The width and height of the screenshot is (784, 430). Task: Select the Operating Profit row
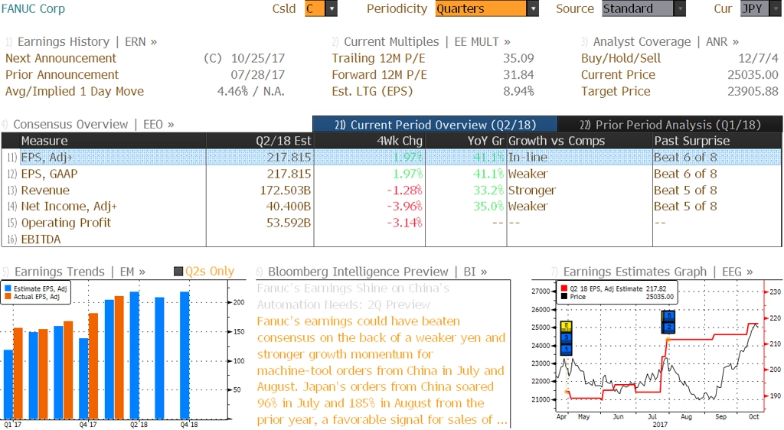(391, 223)
